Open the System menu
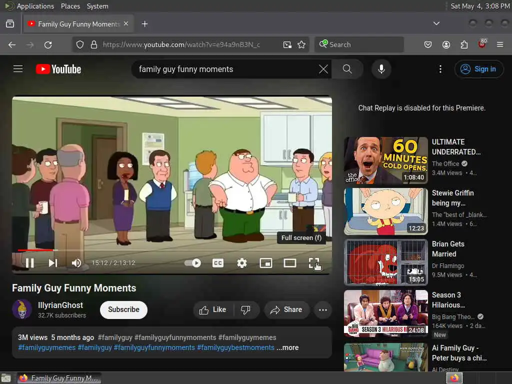Viewport: 512px width, 384px height. [97, 6]
